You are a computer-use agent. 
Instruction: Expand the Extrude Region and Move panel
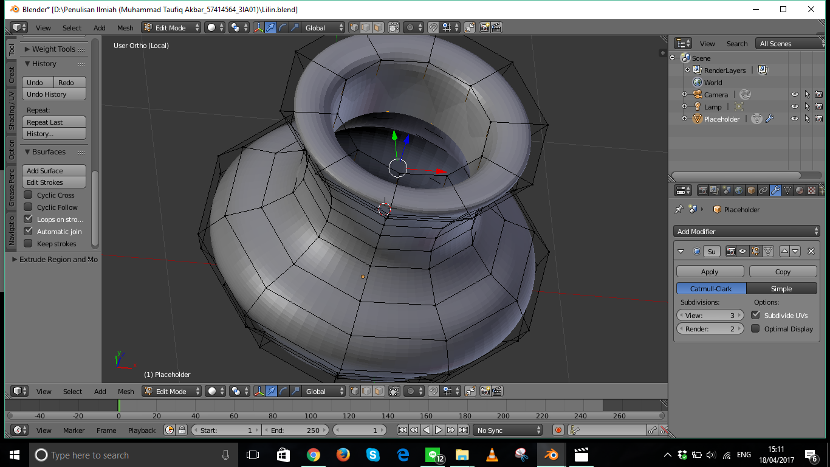[15, 259]
